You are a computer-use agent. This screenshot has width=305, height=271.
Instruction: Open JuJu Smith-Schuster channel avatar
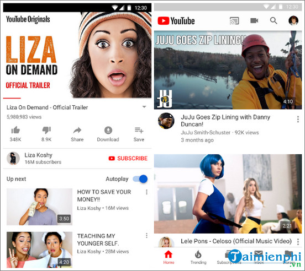coord(166,121)
